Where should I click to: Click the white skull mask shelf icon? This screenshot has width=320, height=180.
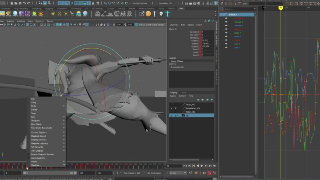[161, 14]
